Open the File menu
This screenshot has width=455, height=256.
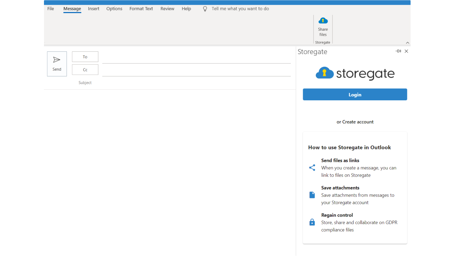[x=51, y=9]
